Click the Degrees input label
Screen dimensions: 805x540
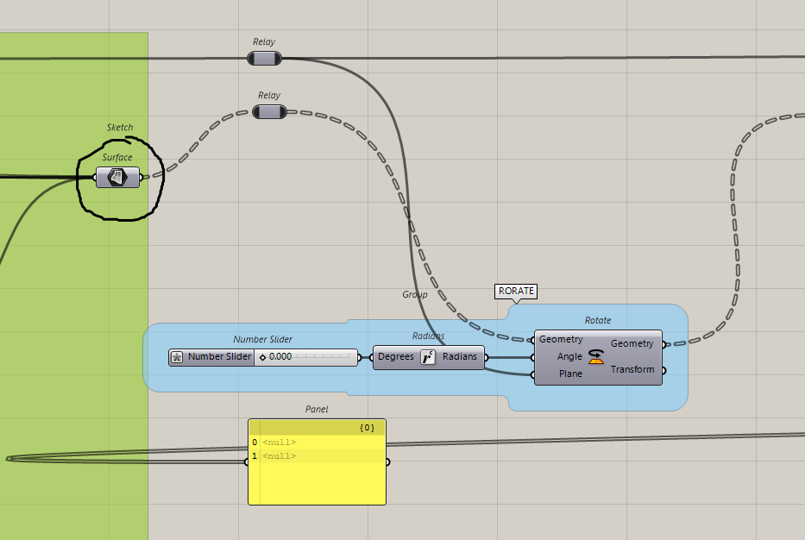click(396, 357)
